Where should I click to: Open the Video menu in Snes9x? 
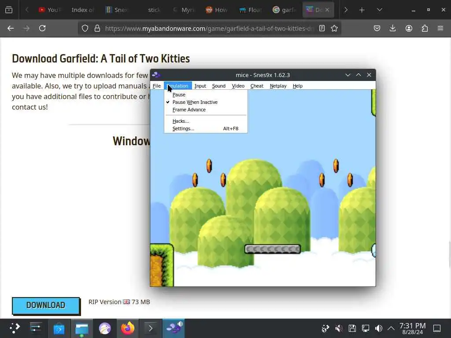point(238,86)
